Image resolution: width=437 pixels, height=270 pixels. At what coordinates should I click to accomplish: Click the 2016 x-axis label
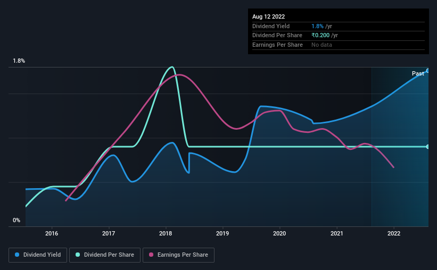coord(52,233)
